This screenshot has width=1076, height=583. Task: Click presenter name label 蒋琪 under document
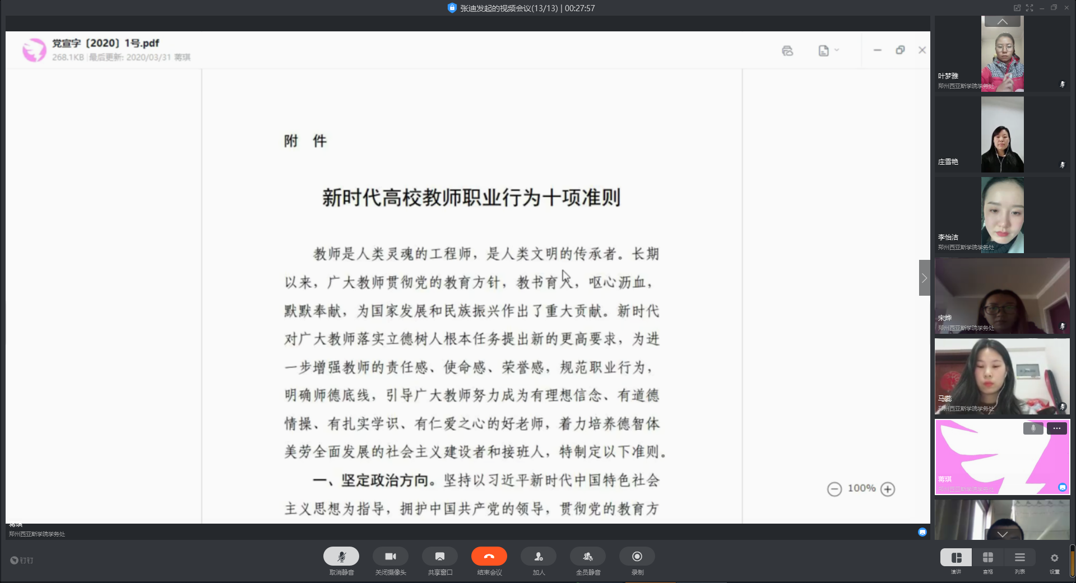(16, 525)
